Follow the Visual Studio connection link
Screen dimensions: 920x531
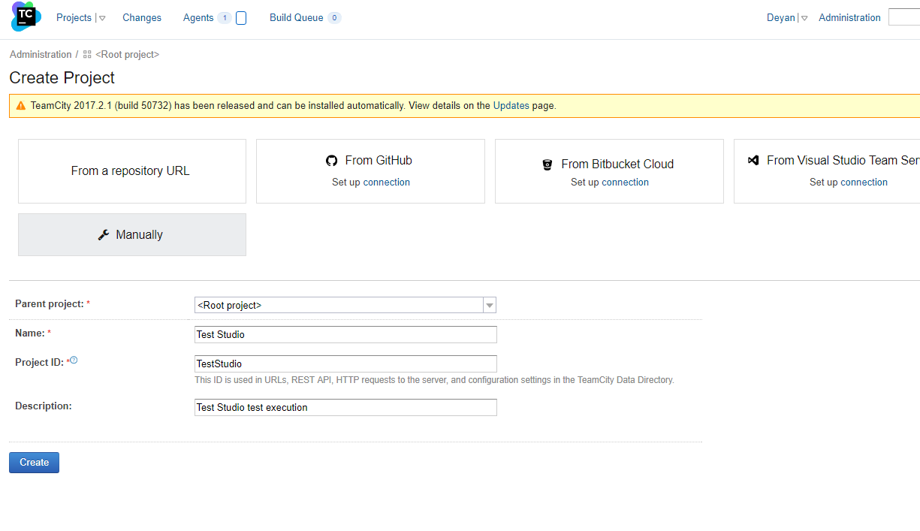click(864, 183)
